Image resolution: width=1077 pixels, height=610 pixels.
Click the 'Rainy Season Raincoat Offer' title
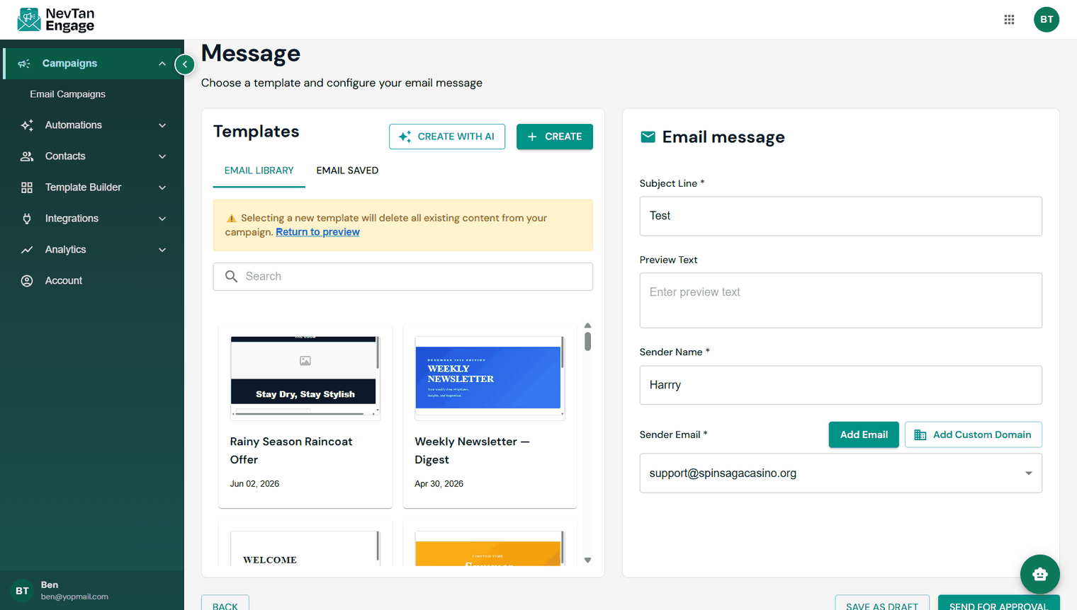(x=291, y=451)
